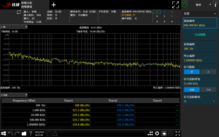
Task: Select trace 2 indicator
Action: tap(164, 12)
